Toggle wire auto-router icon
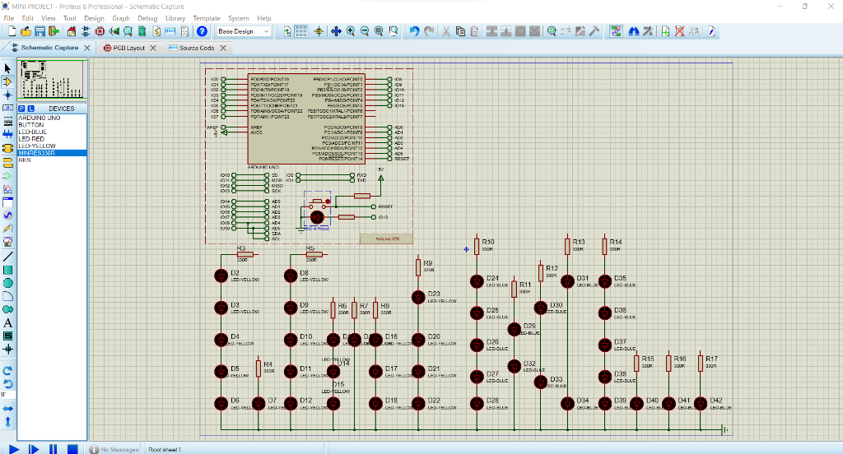This screenshot has height=454, width=843. click(616, 32)
